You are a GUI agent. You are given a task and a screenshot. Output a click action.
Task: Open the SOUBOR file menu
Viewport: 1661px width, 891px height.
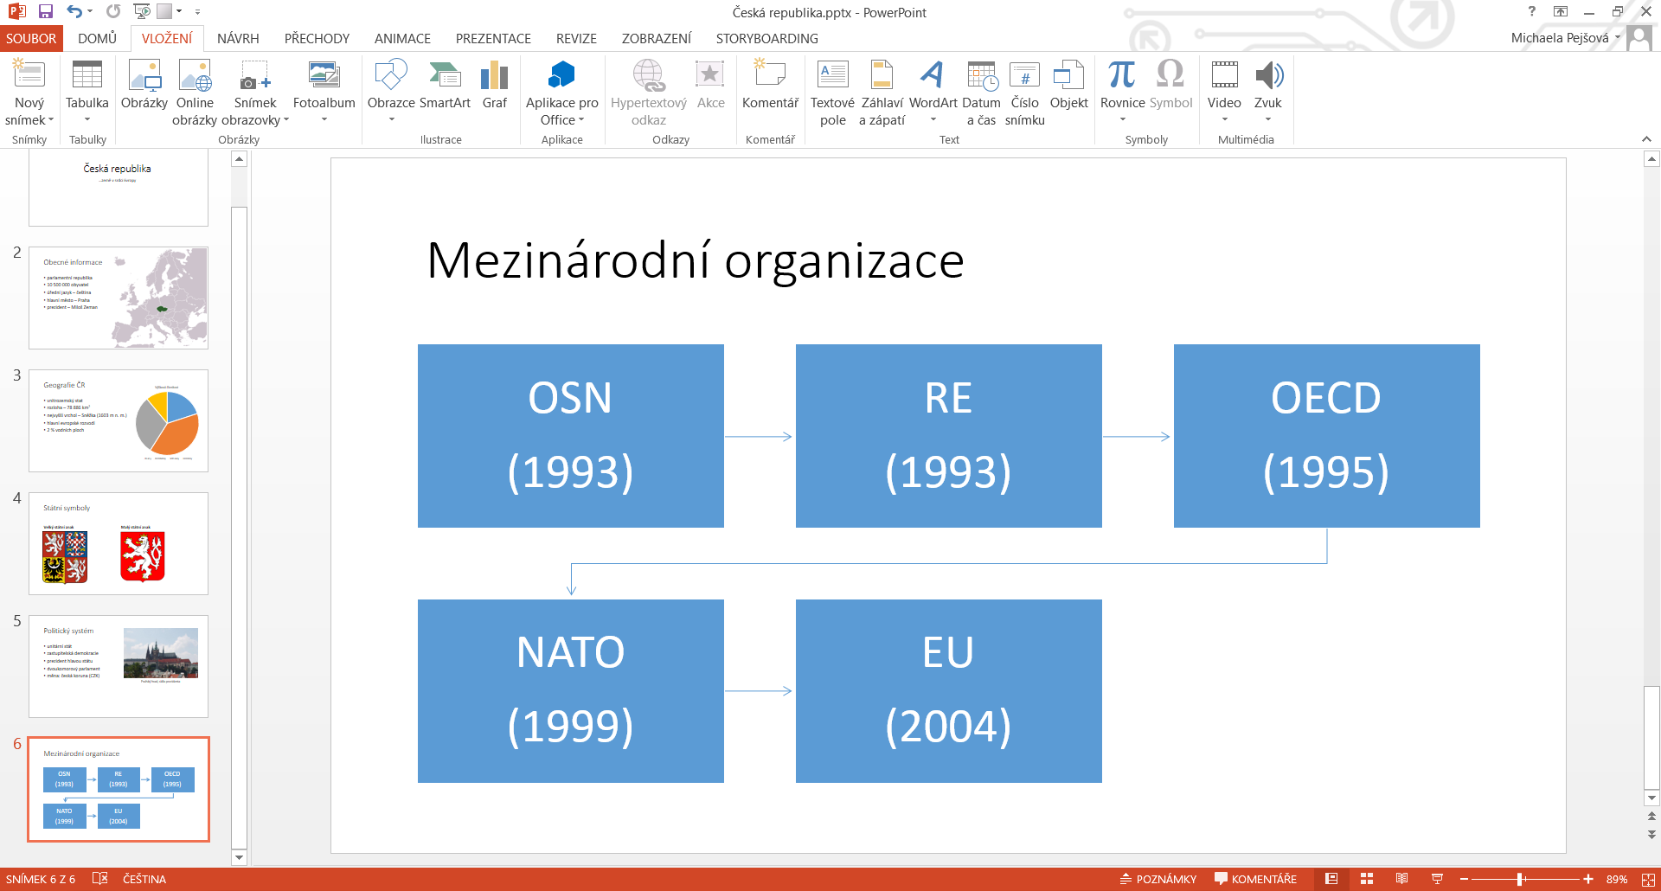coord(31,39)
